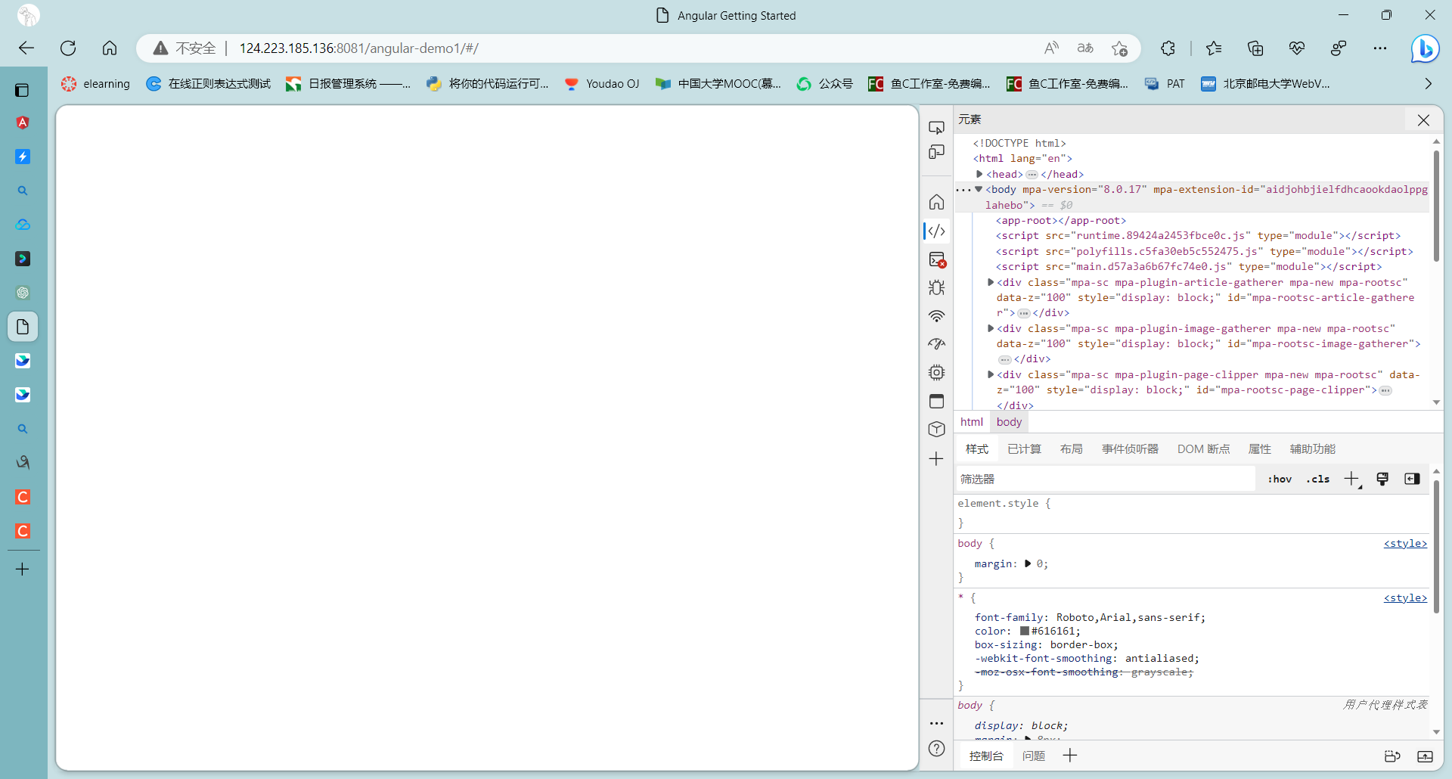This screenshot has height=779, width=1452.
Task: Open DevTools customize three-dot menu
Action: (936, 723)
